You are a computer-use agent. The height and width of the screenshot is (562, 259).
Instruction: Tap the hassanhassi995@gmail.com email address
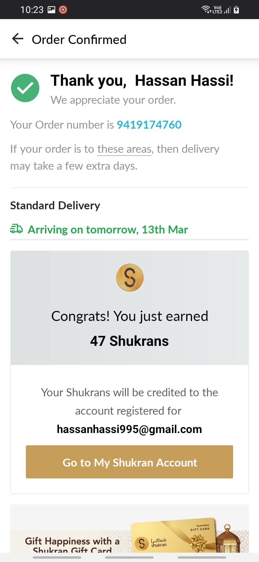click(129, 429)
